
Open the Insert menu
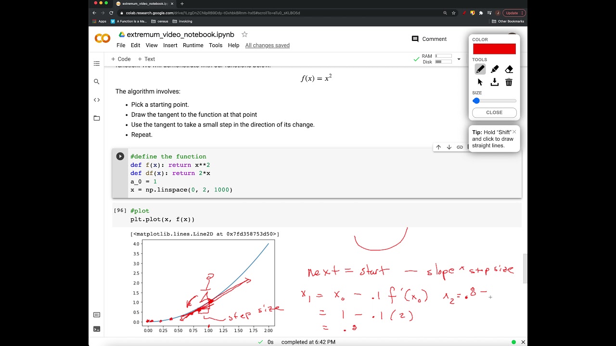[x=170, y=45]
